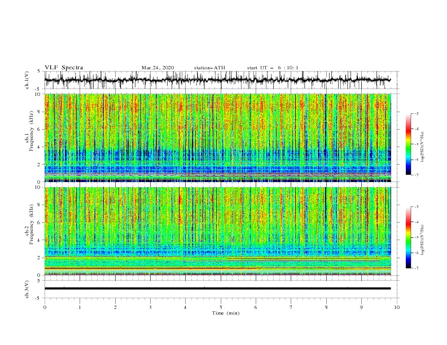Click the '-3' tick on ch.2 color bar
The height and width of the screenshot is (345, 447).
(x=416, y=207)
